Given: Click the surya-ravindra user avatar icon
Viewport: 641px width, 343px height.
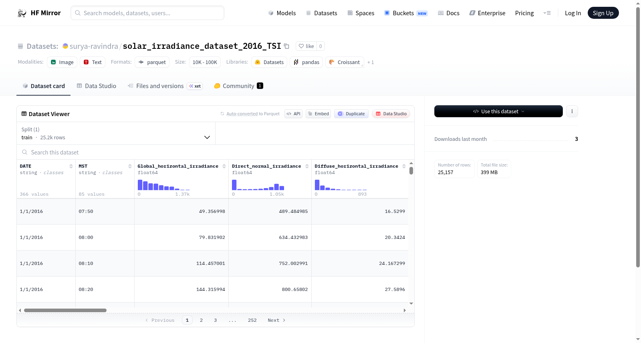Looking at the screenshot, I should pos(65,46).
